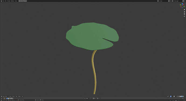
Task: Open the viewport View menu
Action: pos(11,96)
